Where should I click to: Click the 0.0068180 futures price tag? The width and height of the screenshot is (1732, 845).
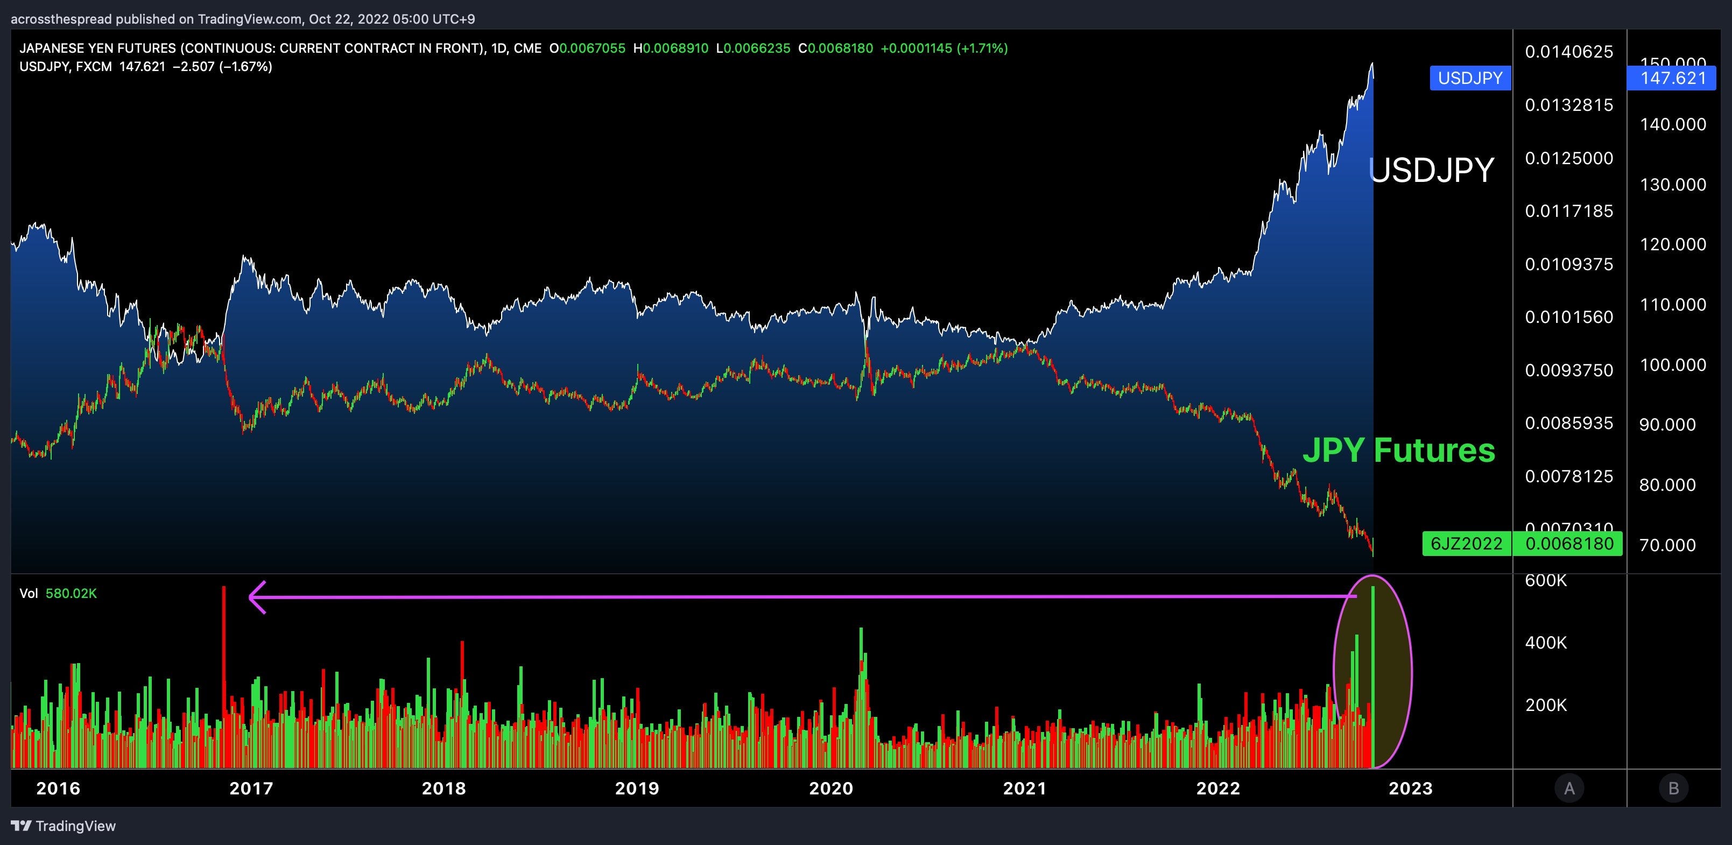1568,543
